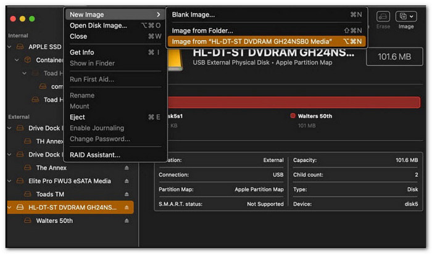Select Close from the File menu
Viewport: 432px width, 254px height.
(115, 36)
